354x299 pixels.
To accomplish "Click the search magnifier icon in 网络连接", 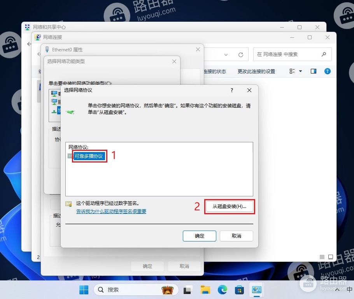I will 324,54.
